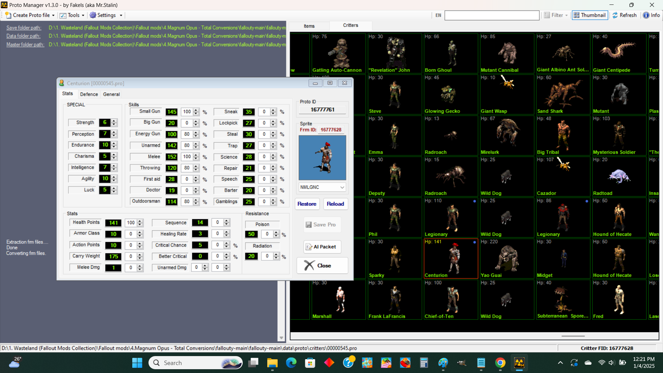The height and width of the screenshot is (373, 663).
Task: Select the Mutant Cannibal critter thumbnail
Action: 507,53
